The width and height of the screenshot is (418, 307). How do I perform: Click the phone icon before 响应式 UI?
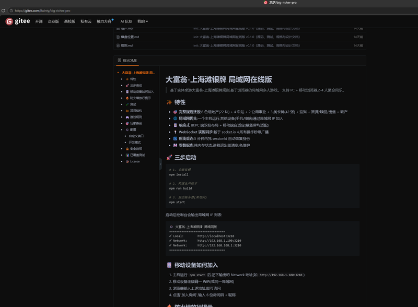pos(175,125)
